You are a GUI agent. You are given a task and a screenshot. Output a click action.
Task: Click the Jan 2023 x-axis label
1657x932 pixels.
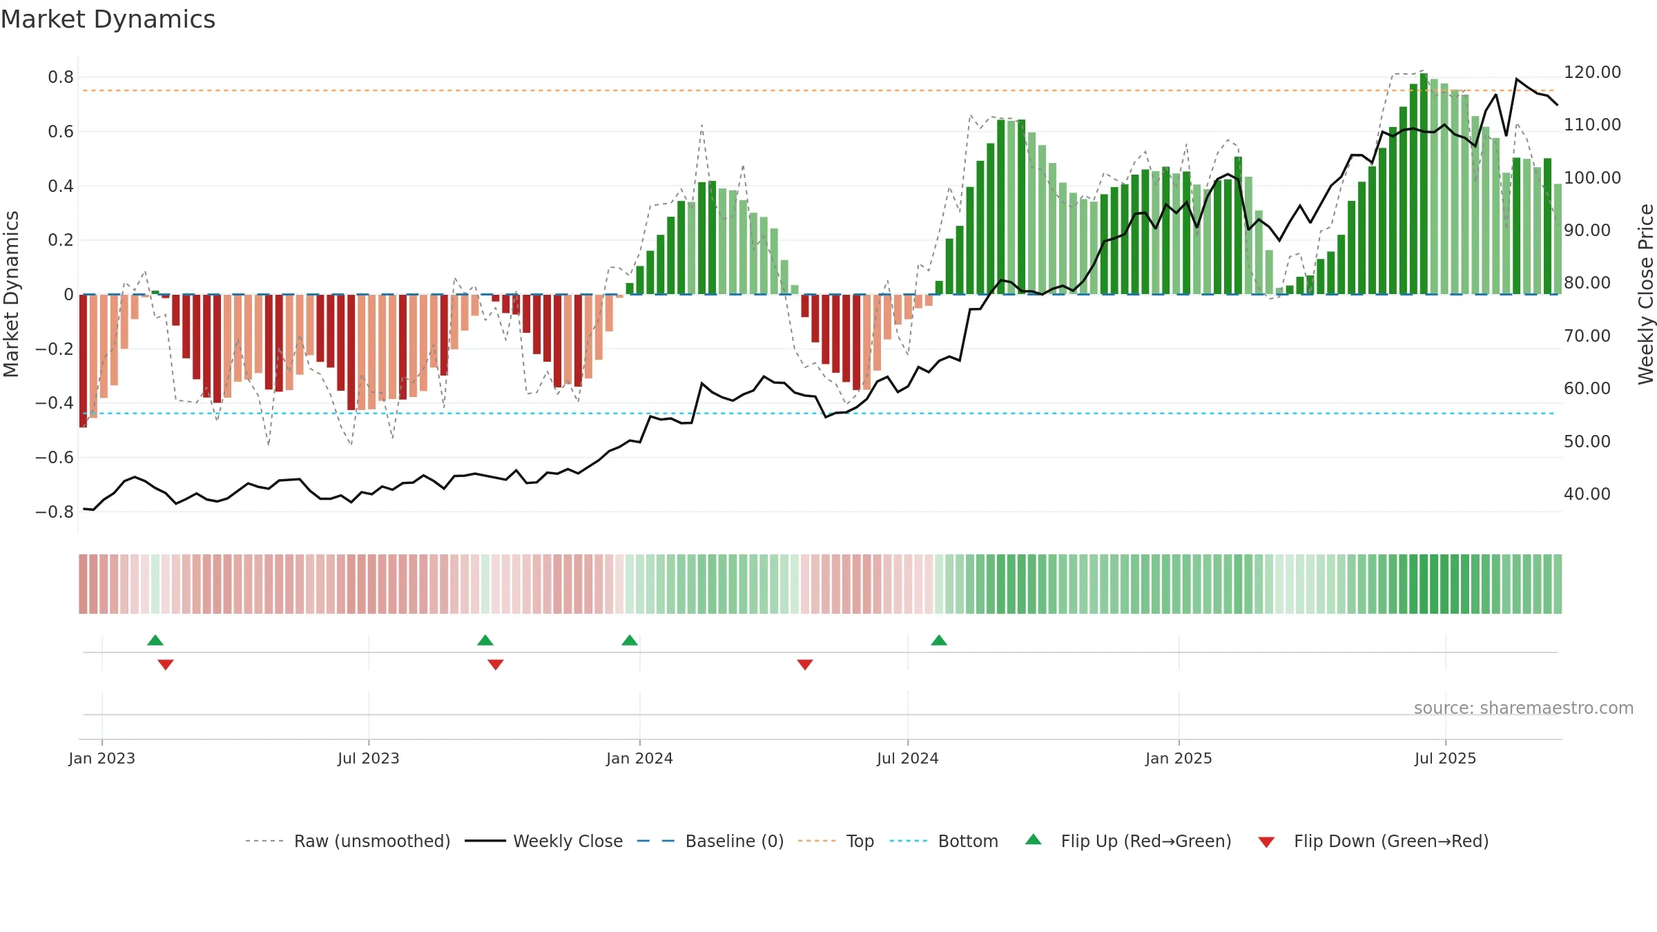[x=102, y=758]
